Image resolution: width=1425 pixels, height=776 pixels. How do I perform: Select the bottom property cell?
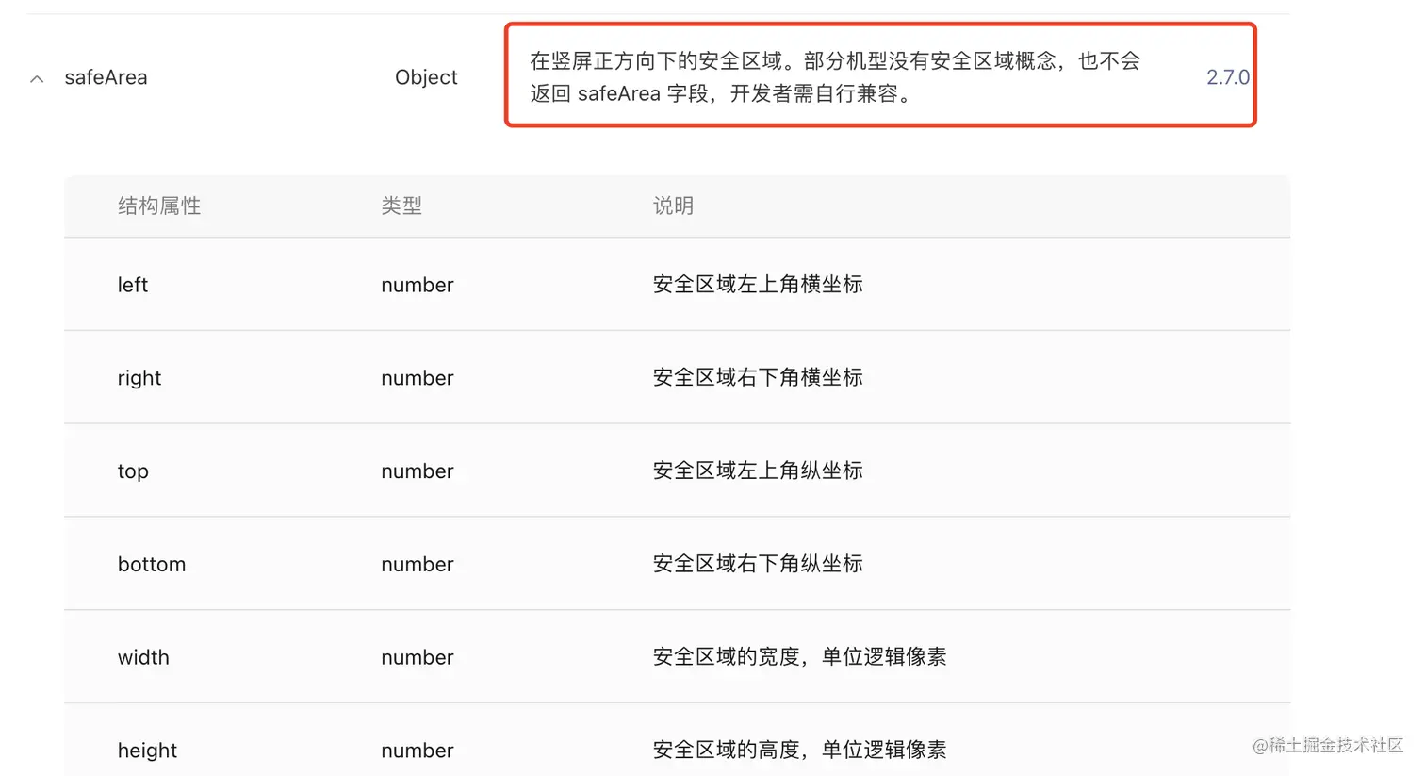click(x=152, y=564)
